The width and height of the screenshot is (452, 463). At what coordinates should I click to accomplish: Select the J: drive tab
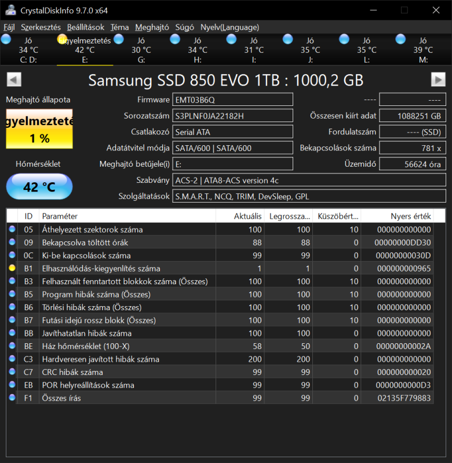[311, 50]
